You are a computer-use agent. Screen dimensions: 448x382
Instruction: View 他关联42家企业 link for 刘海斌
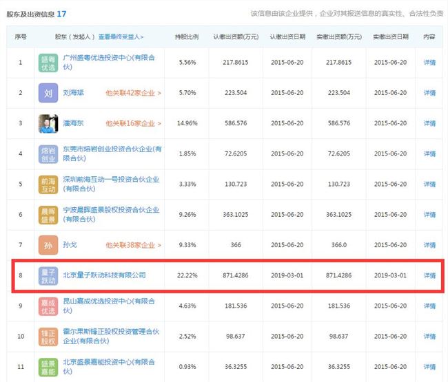coord(133,93)
